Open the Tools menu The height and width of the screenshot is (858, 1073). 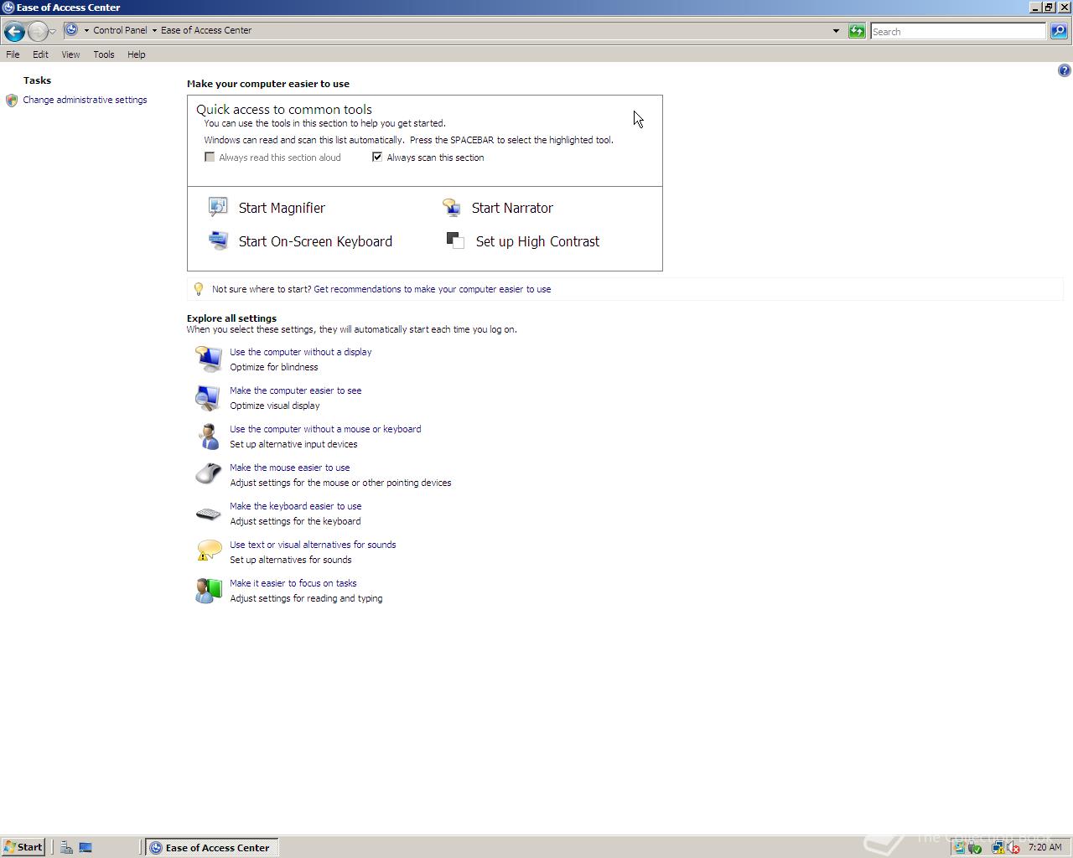[x=104, y=54]
